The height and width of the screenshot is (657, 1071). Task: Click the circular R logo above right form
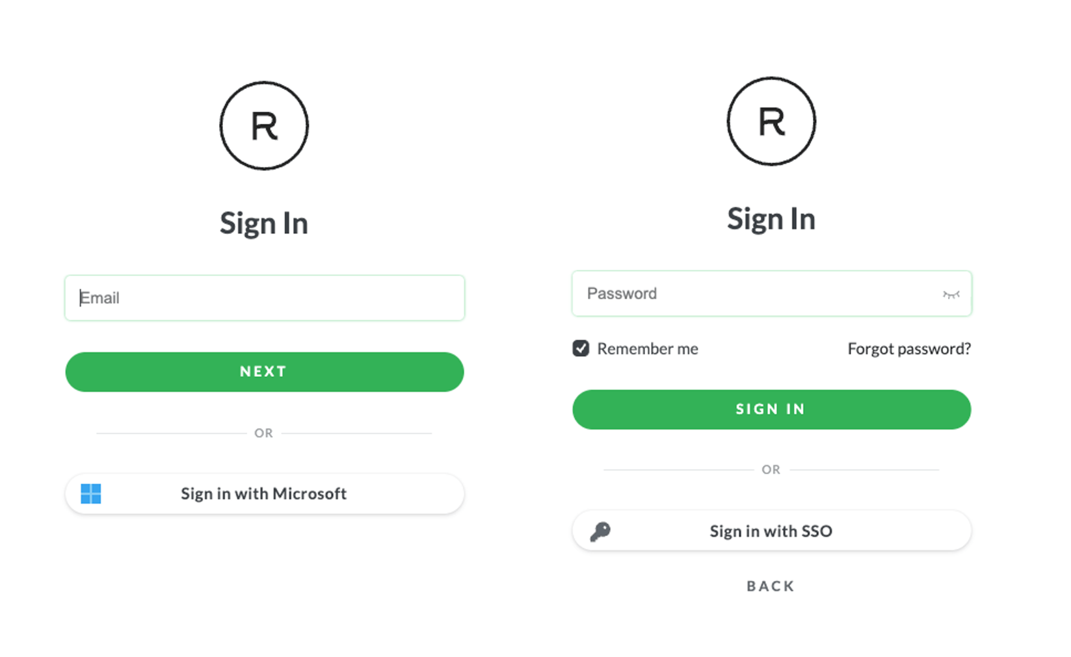tap(771, 122)
